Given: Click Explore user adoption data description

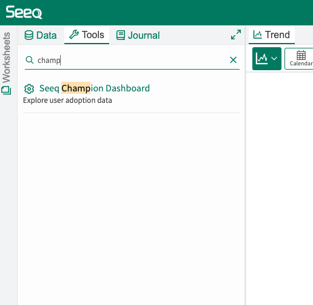Looking at the screenshot, I should (x=67, y=100).
